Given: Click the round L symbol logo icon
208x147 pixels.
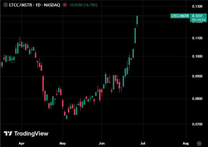Looking at the screenshot, I should 6,5.
